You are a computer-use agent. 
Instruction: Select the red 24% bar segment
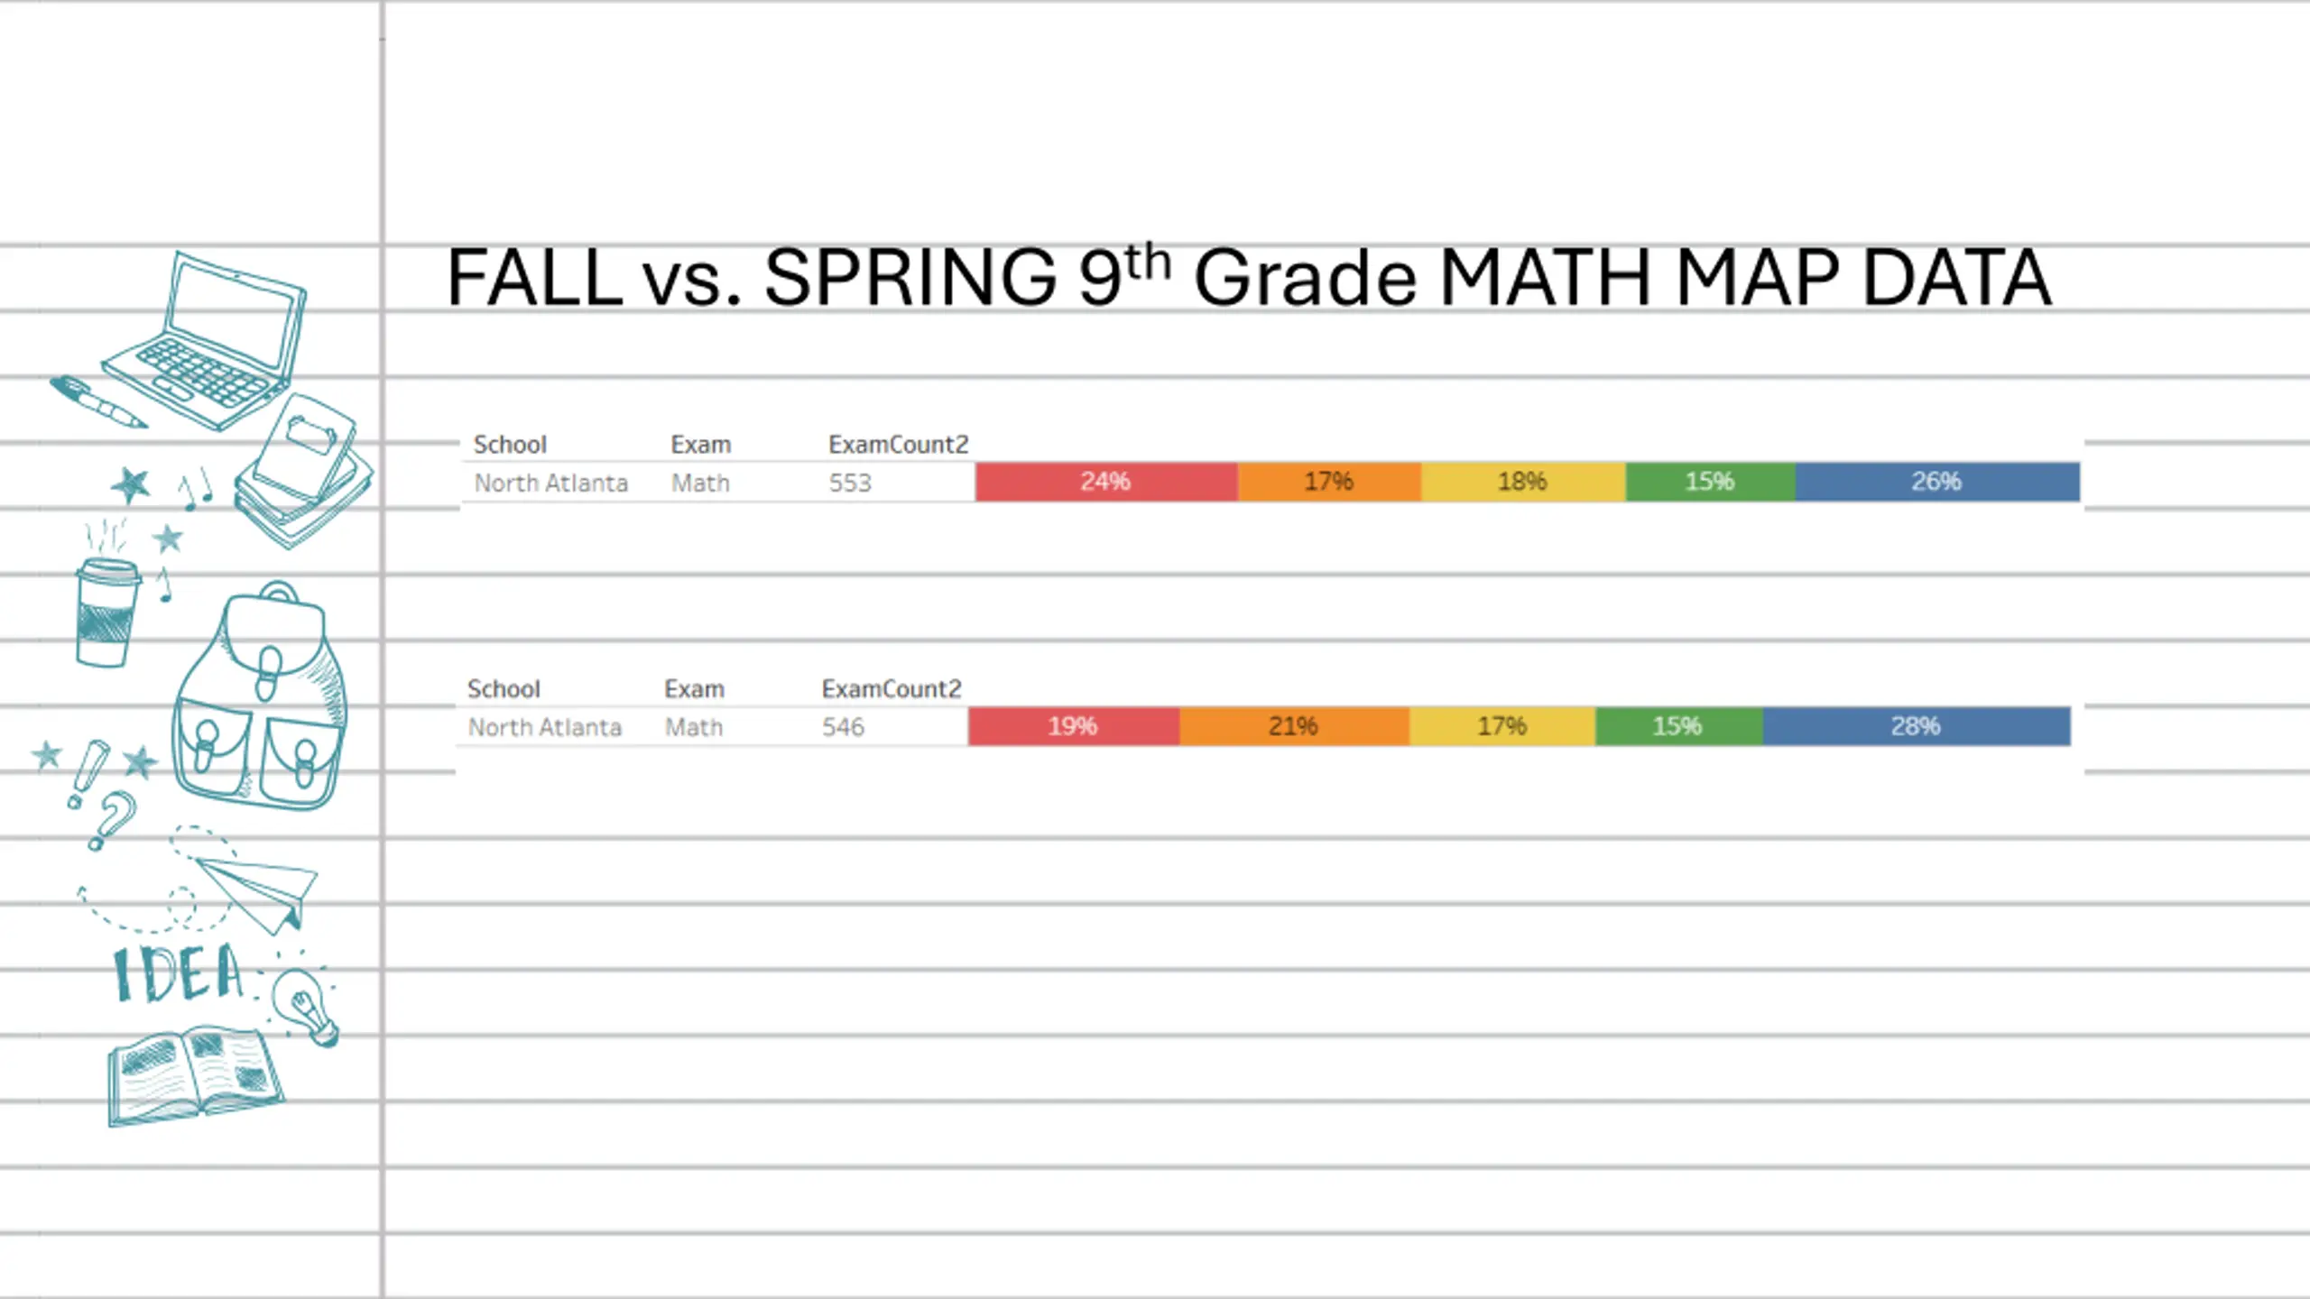[1106, 482]
